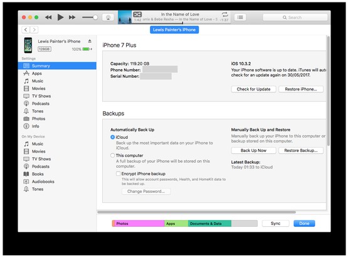Click the Tones bell icon under On My Device
The width and height of the screenshot is (348, 257).
click(26, 189)
